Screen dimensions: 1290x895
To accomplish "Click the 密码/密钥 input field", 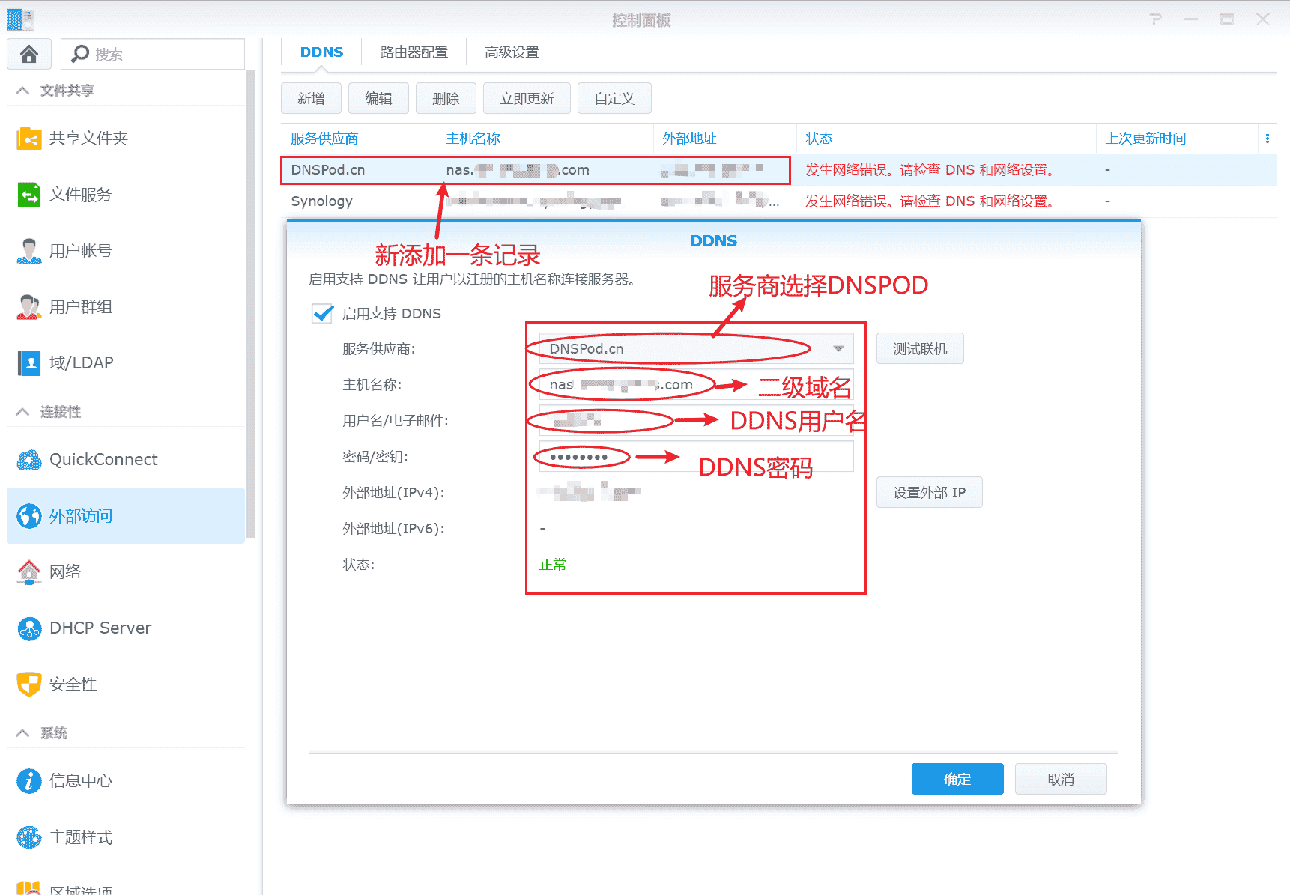I will (x=696, y=456).
